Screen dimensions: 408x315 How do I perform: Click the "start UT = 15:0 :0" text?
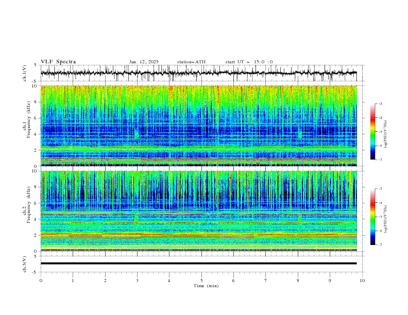(x=249, y=62)
